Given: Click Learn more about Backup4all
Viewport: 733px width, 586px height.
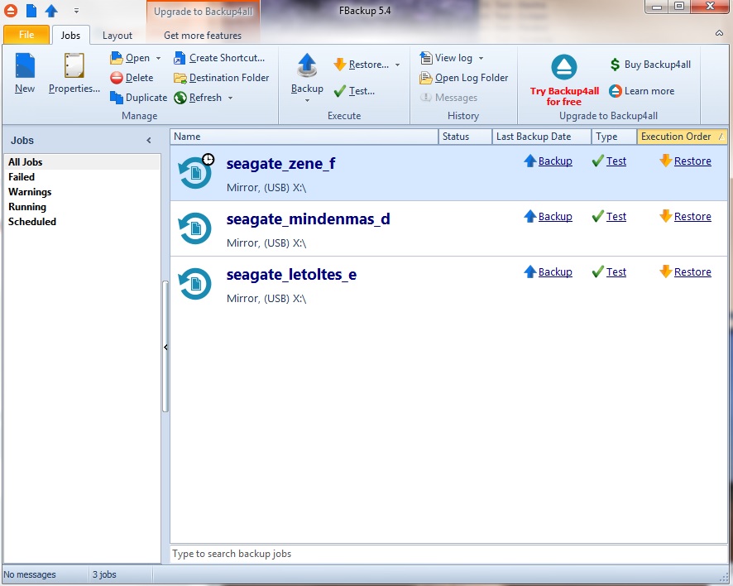Looking at the screenshot, I should [642, 91].
